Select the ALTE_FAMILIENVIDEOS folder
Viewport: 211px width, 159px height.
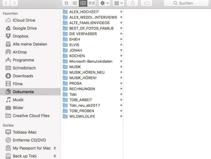92,23
